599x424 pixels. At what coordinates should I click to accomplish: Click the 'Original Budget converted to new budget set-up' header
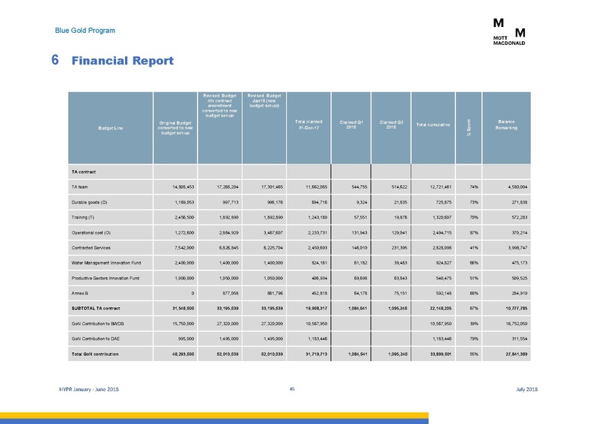(175, 127)
